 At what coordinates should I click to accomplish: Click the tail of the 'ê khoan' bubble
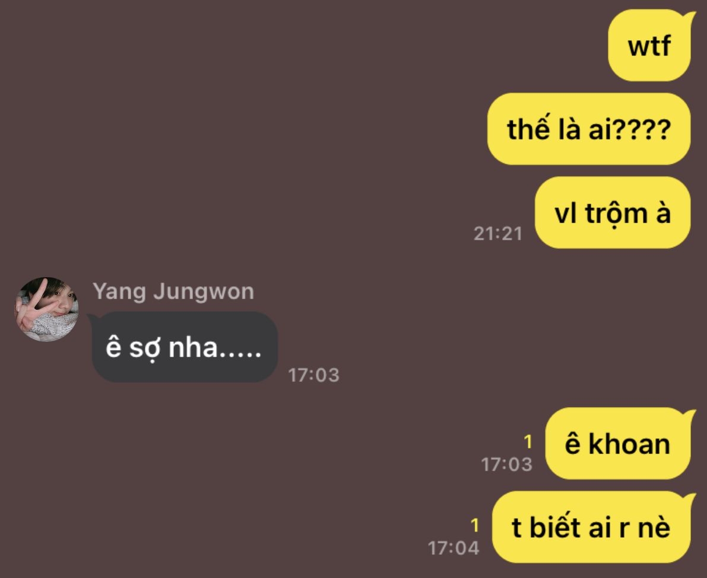690,415
